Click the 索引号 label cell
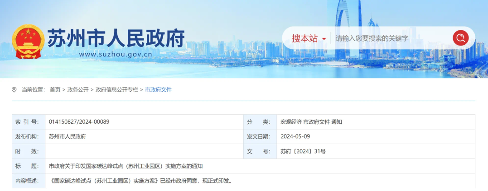Image resolution: width=488 pixels, height=191 pixels. coord(29,122)
